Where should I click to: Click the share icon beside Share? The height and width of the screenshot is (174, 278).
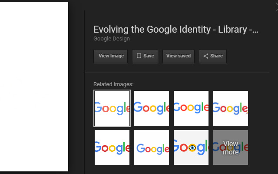[206, 56]
